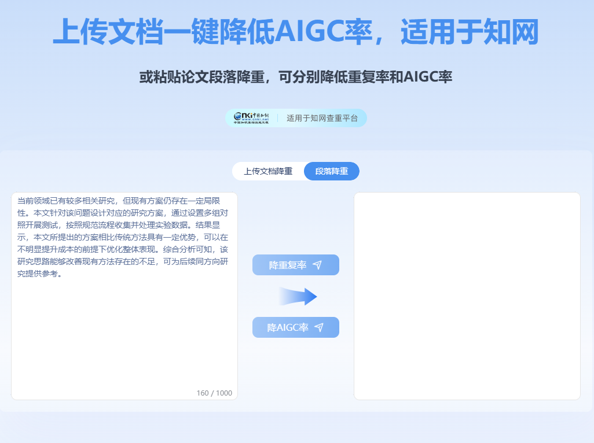
Task: Focus the paragraph input text area
Action: 124,296
